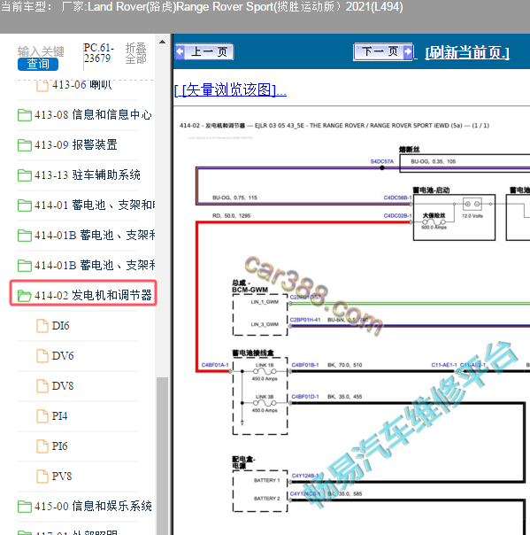Click wire label RD, 50.0, 1295

(x=232, y=215)
